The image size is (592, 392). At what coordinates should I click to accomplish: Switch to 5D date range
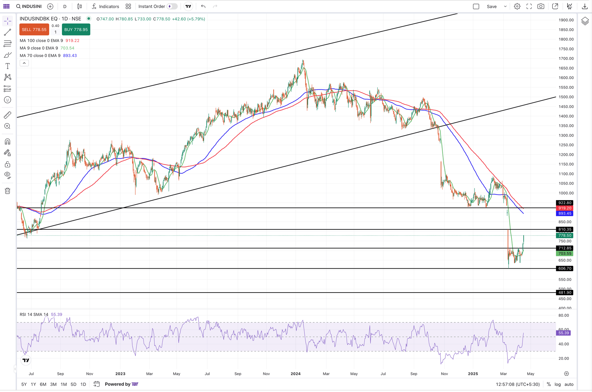pos(73,384)
